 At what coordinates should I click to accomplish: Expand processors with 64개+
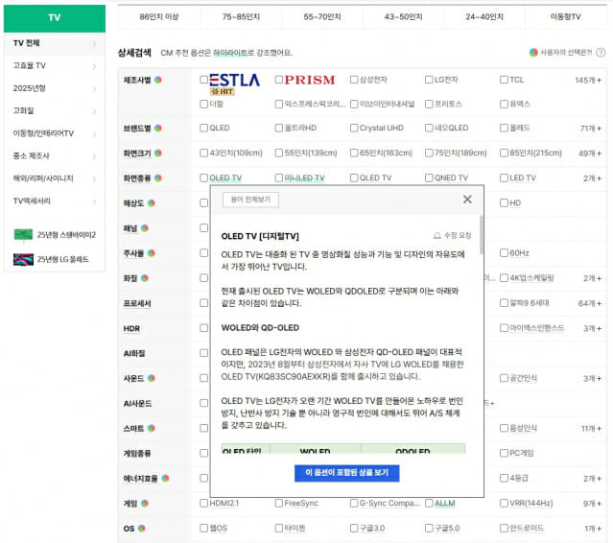pos(590,303)
